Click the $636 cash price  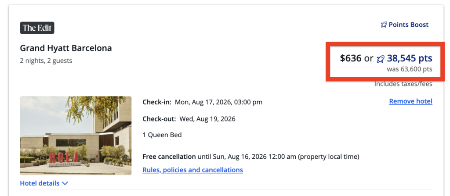pos(351,58)
